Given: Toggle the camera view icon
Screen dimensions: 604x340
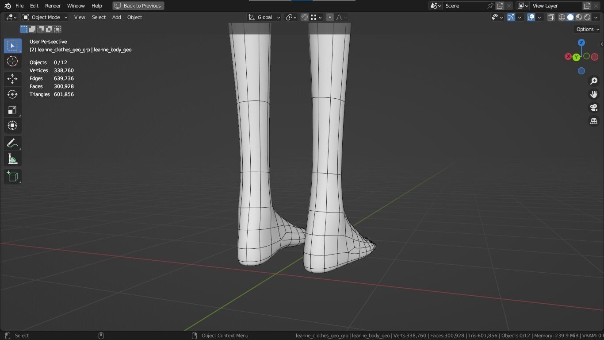Looking at the screenshot, I should coord(594,108).
